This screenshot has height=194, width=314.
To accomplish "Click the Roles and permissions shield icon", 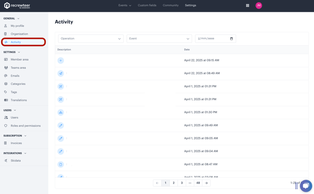I will tap(5, 126).
